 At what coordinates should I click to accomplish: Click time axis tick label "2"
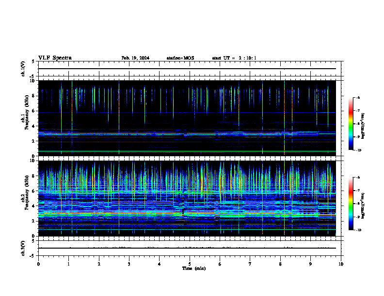point(99,264)
